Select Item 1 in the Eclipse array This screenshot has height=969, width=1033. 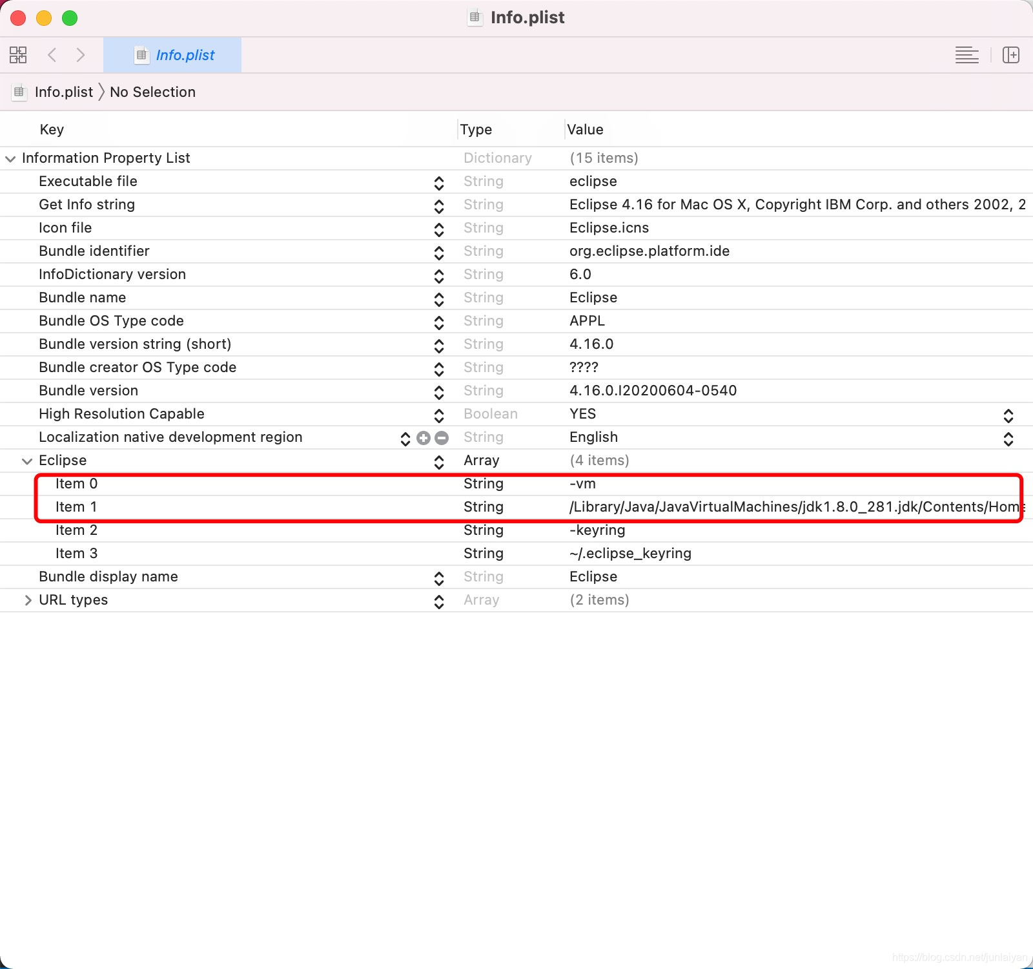click(76, 507)
